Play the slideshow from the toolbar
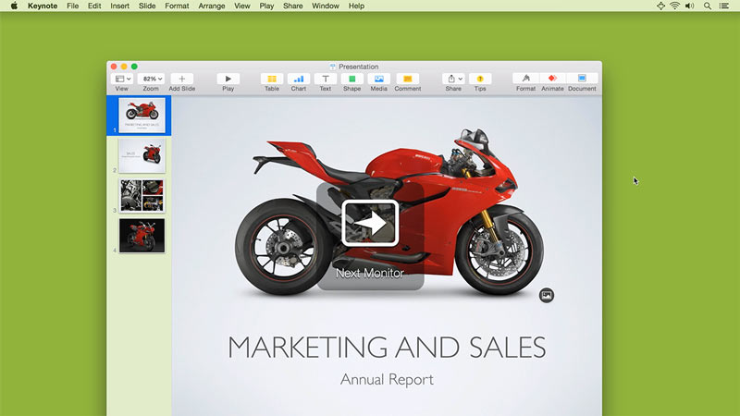Screen dimensions: 740x416 coord(228,79)
